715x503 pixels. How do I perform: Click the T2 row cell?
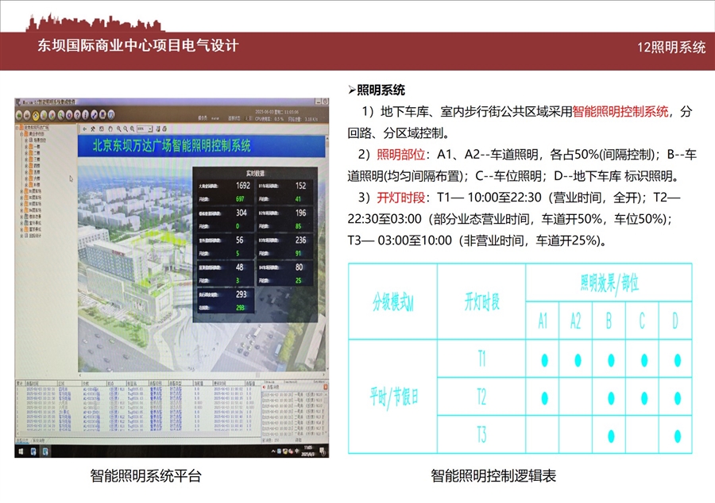pos(481,397)
